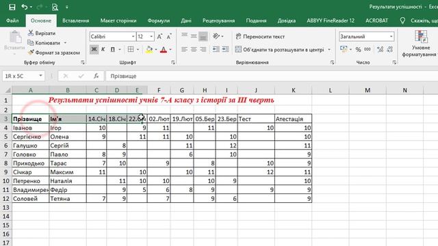
Task: Click the Print Preview quick access icon
Action: (x=55, y=7)
